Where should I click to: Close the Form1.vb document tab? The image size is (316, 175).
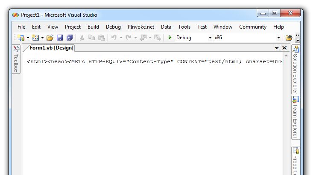click(284, 48)
